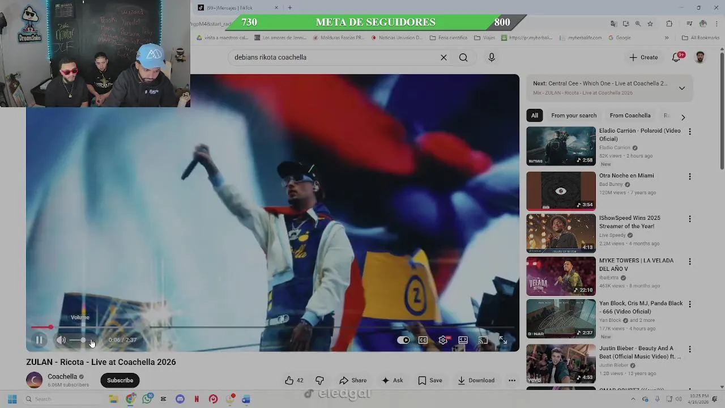Close the TikTok Mensajes tab
The height and width of the screenshot is (408, 725).
(276, 7)
